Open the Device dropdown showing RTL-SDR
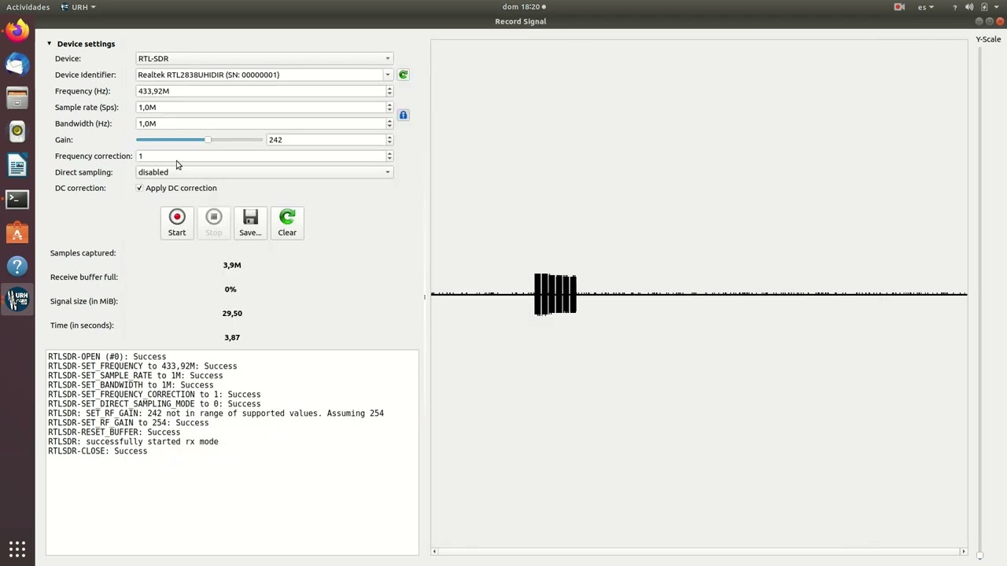The height and width of the screenshot is (566, 1007). pyautogui.click(x=264, y=58)
